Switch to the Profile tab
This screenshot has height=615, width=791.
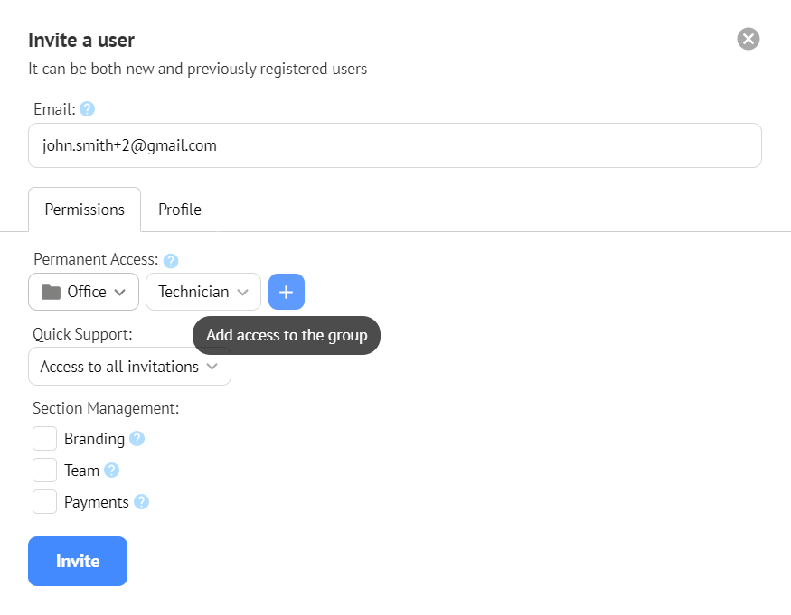[180, 210]
